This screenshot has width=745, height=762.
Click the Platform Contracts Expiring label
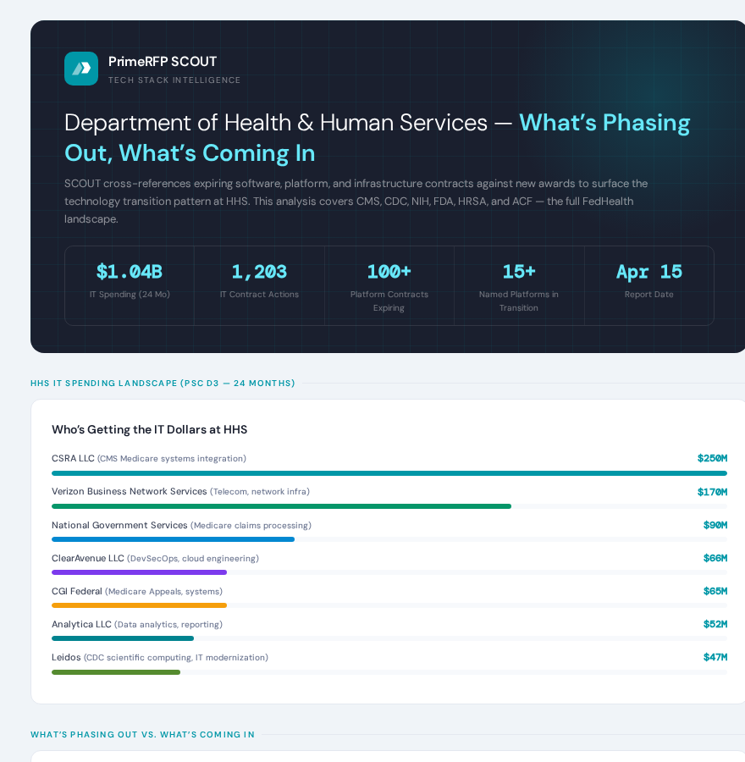(389, 301)
